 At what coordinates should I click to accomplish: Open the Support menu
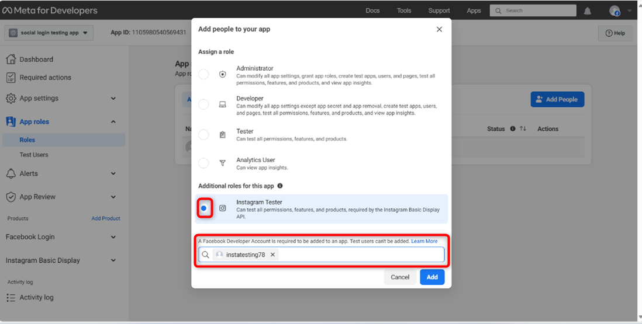click(x=439, y=11)
